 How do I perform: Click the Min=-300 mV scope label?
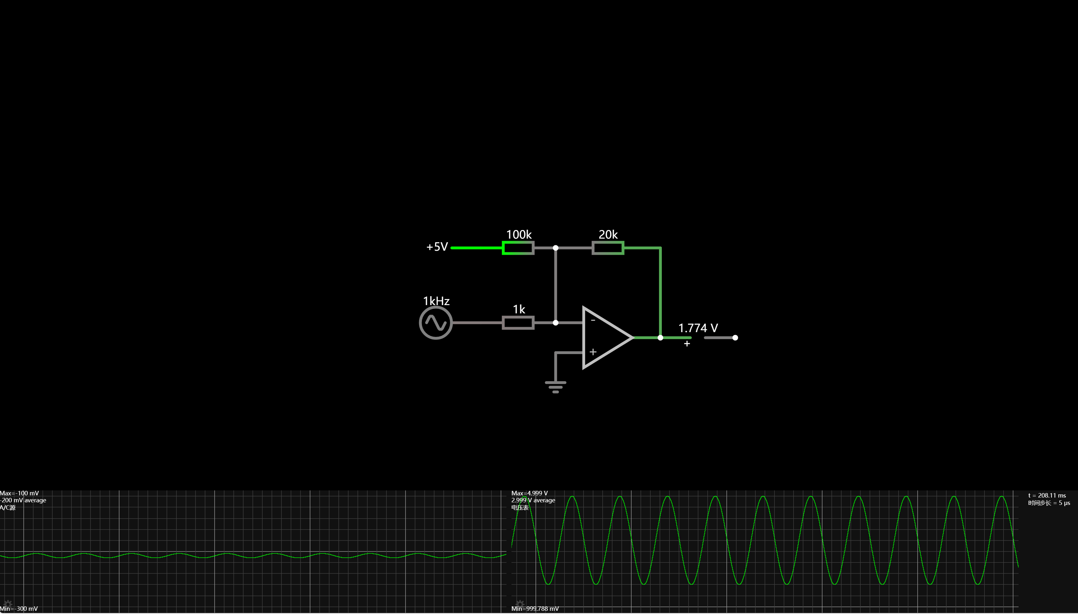pyautogui.click(x=19, y=609)
